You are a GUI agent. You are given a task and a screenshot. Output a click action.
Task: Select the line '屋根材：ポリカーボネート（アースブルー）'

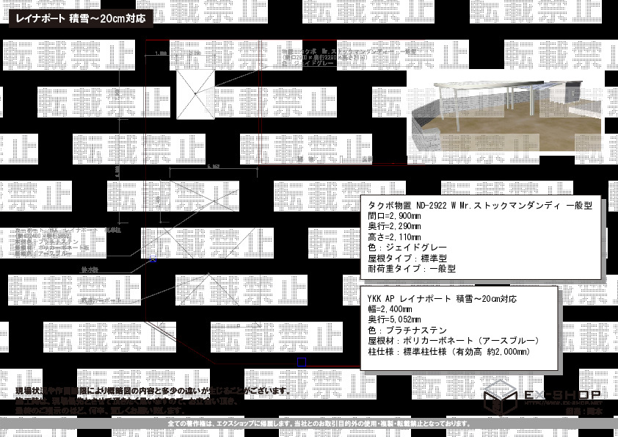tap(454, 341)
